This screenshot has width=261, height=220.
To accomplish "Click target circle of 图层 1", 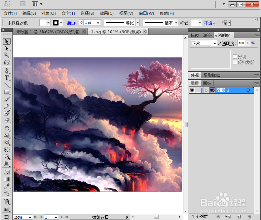I will tap(248, 90).
